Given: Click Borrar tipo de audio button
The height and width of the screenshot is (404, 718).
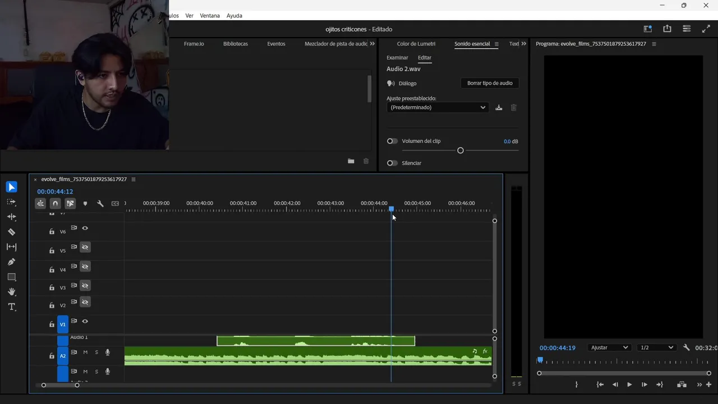Looking at the screenshot, I should (490, 83).
